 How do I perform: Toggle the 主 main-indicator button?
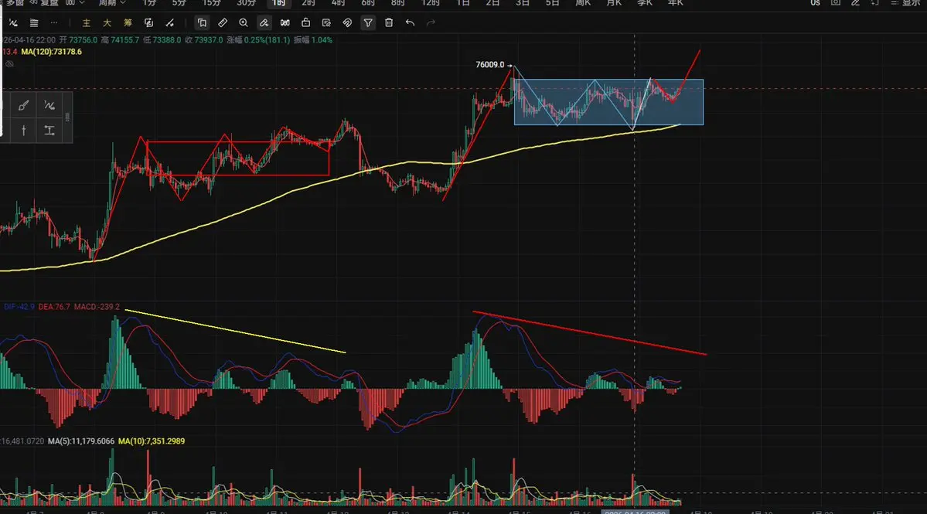tap(87, 23)
